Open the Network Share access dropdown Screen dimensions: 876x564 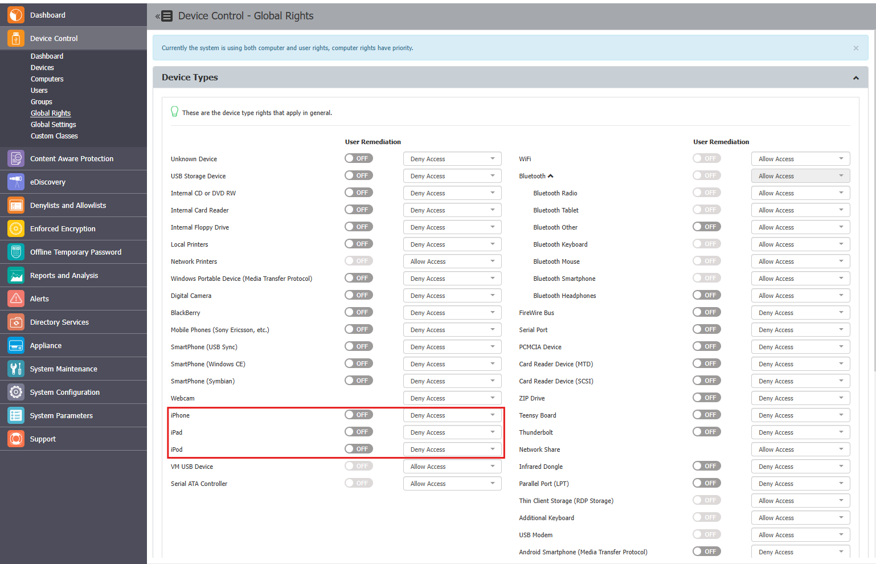[800, 449]
